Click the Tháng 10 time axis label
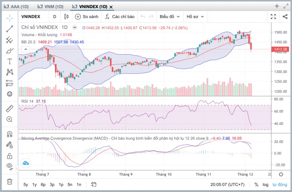 164,174
